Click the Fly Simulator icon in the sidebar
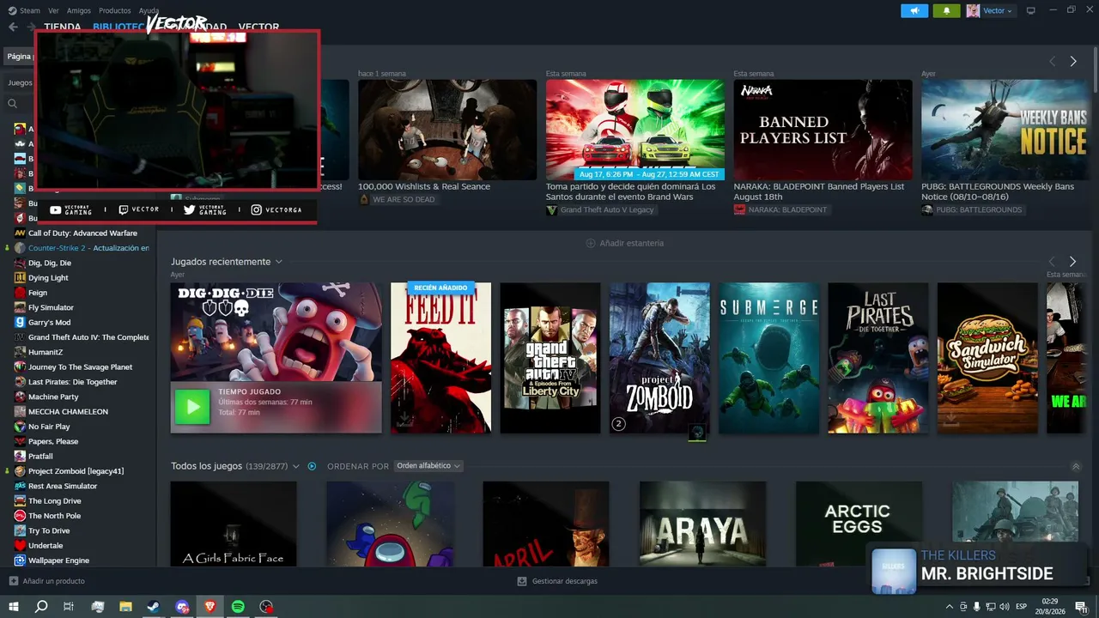Viewport: 1099px width, 618px height. (20, 307)
